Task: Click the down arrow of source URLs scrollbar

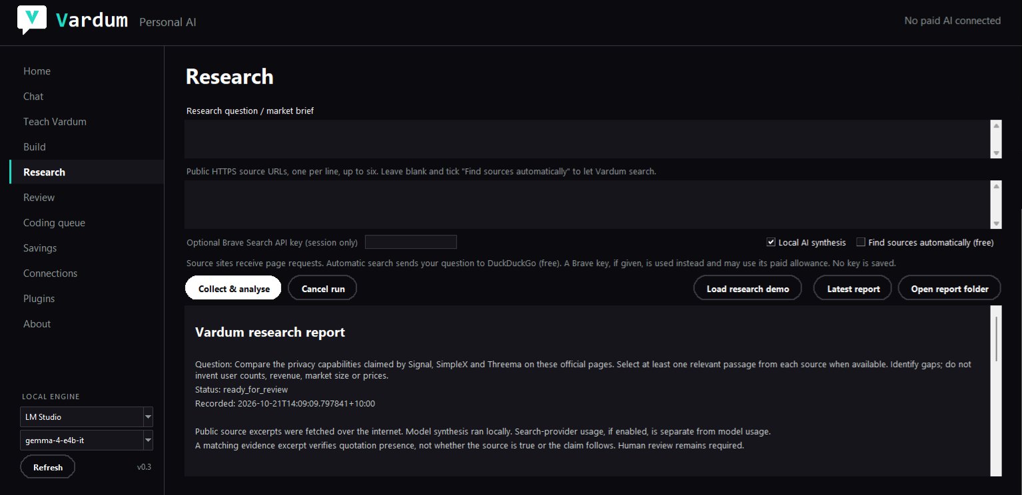Action: click(996, 224)
